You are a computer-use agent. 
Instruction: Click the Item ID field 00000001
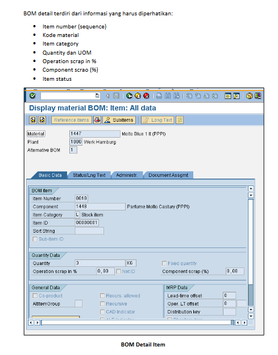point(87,222)
